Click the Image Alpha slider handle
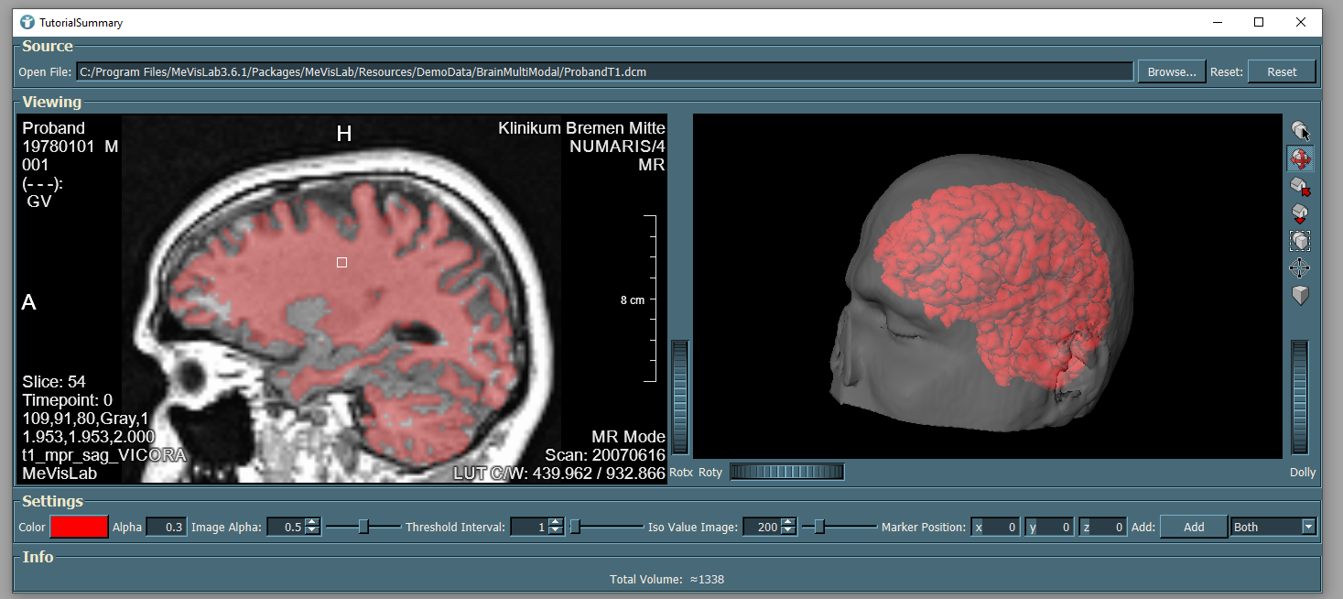The height and width of the screenshot is (599, 1343). point(363,527)
